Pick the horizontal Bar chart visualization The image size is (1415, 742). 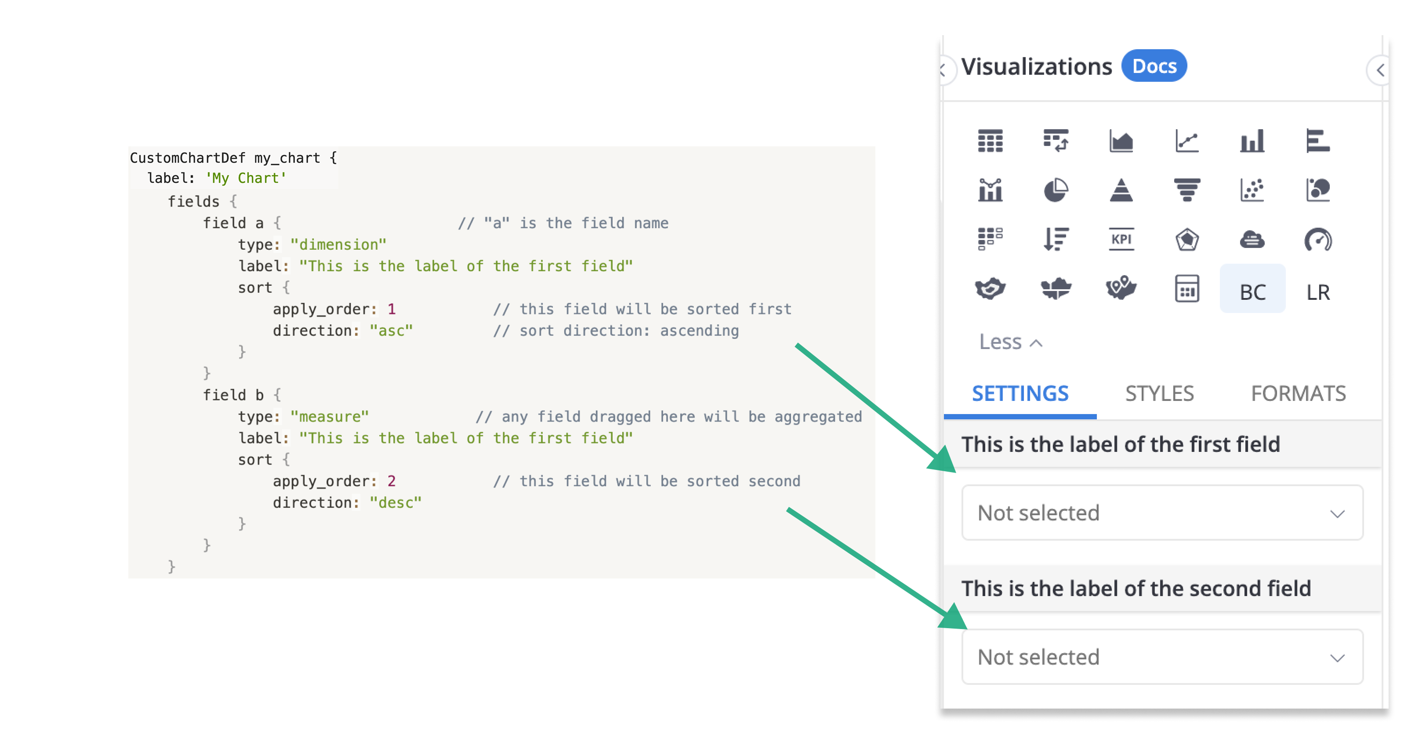[x=1318, y=141]
